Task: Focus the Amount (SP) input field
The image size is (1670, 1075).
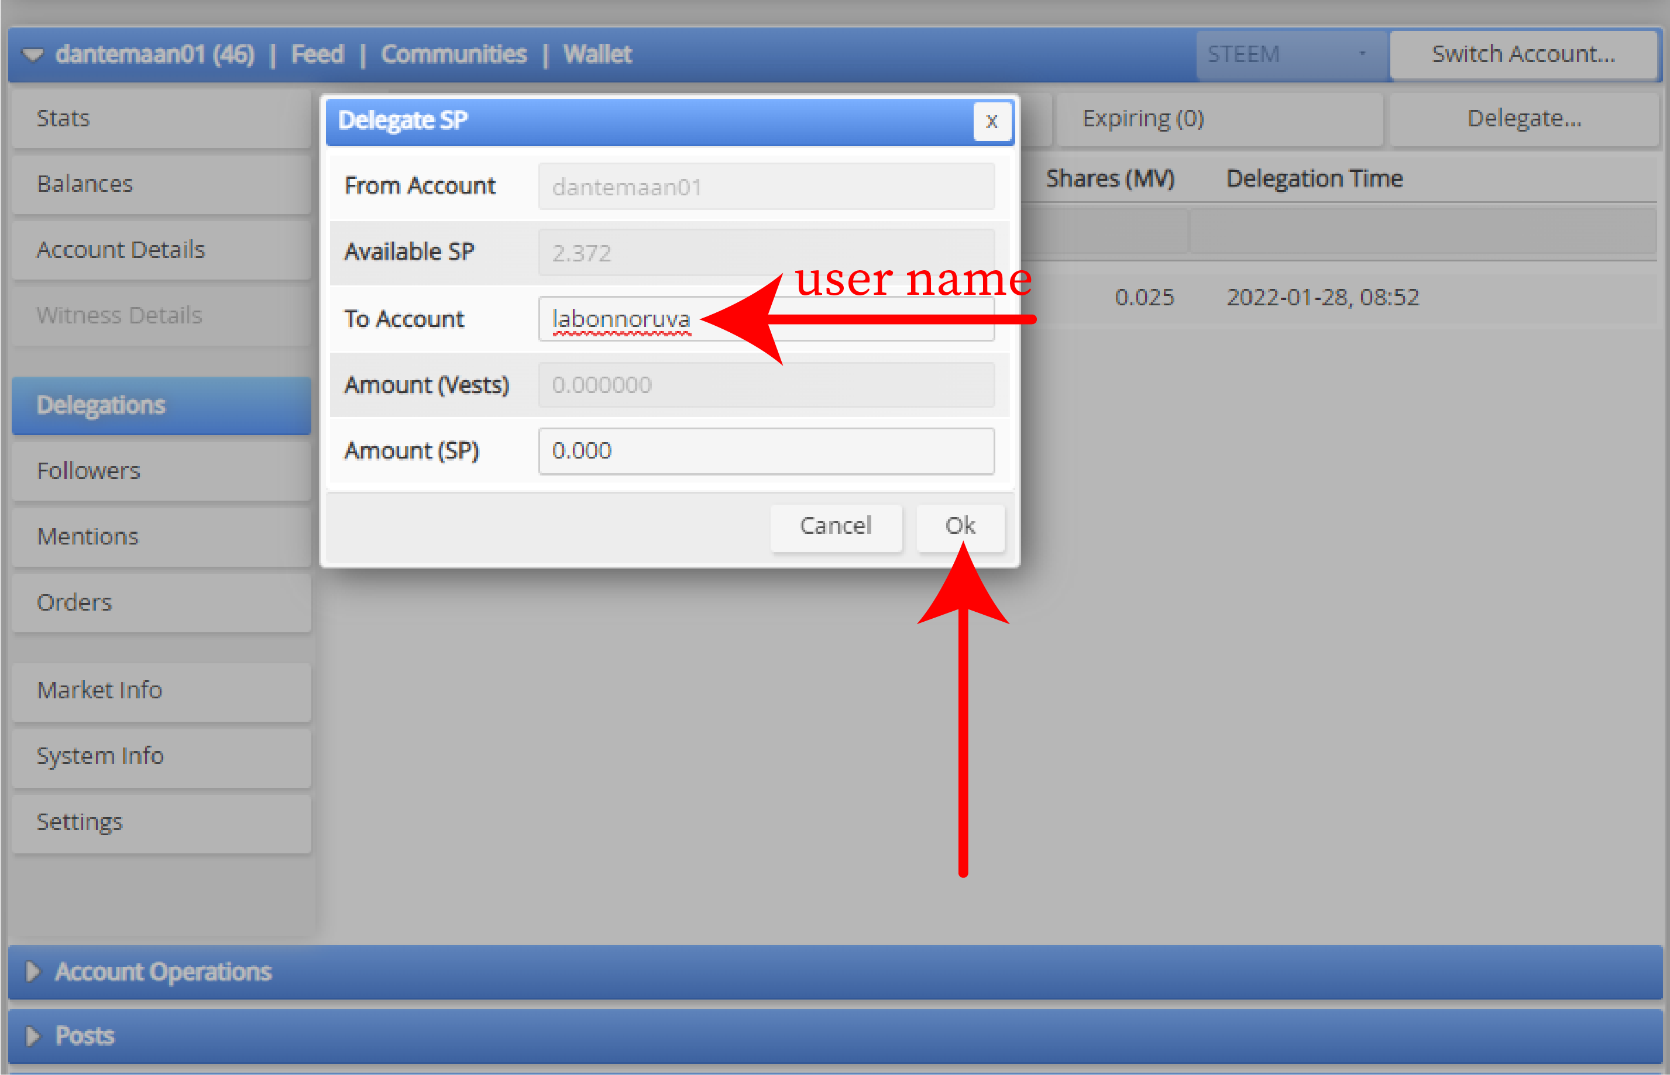Action: pyautogui.click(x=766, y=451)
